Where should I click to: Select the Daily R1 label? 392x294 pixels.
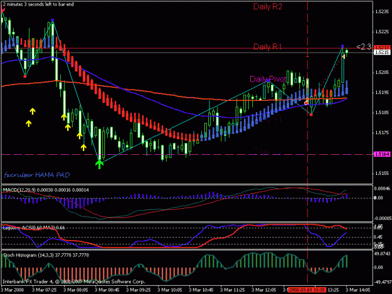[x=267, y=46]
